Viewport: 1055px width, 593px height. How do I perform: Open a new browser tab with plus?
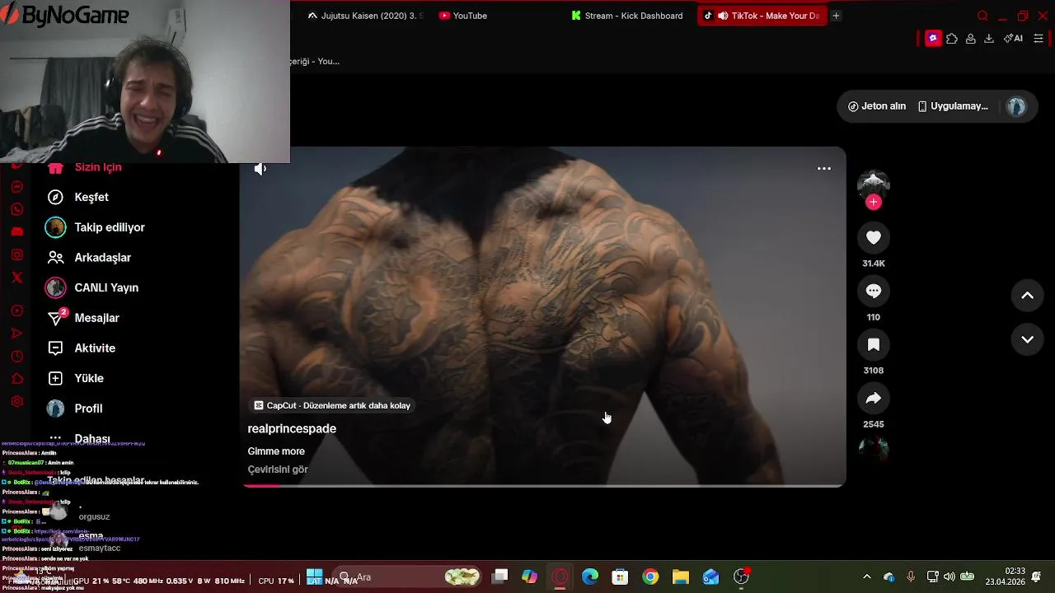click(x=836, y=16)
